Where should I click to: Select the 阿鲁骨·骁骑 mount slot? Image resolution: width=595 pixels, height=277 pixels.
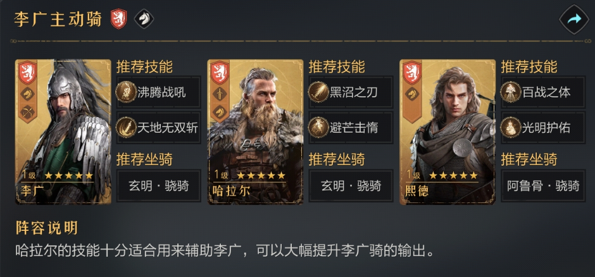543,186
